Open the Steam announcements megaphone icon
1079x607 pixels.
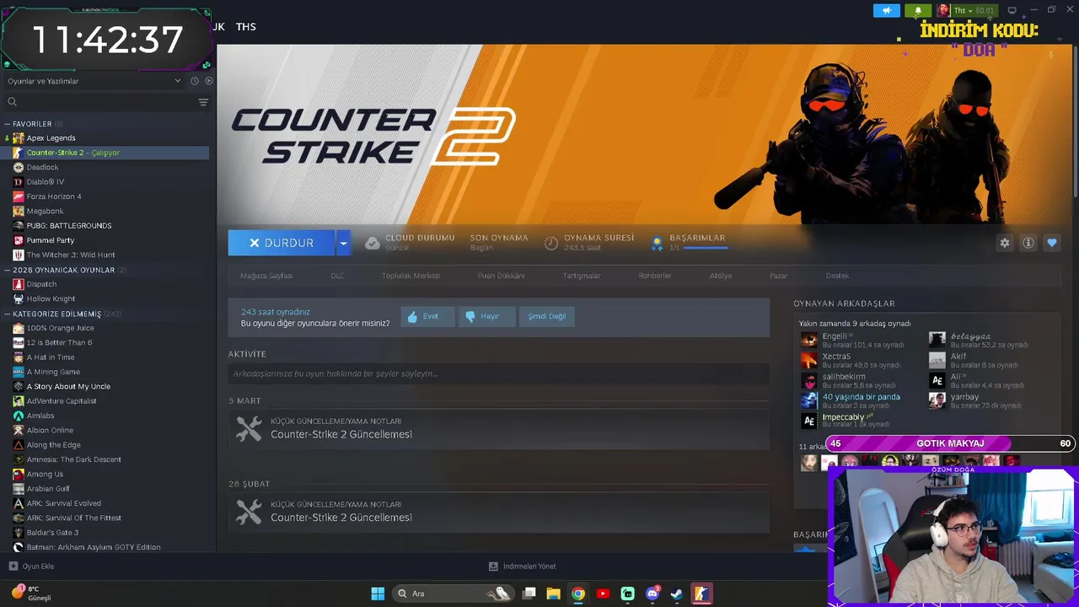pyautogui.click(x=886, y=10)
